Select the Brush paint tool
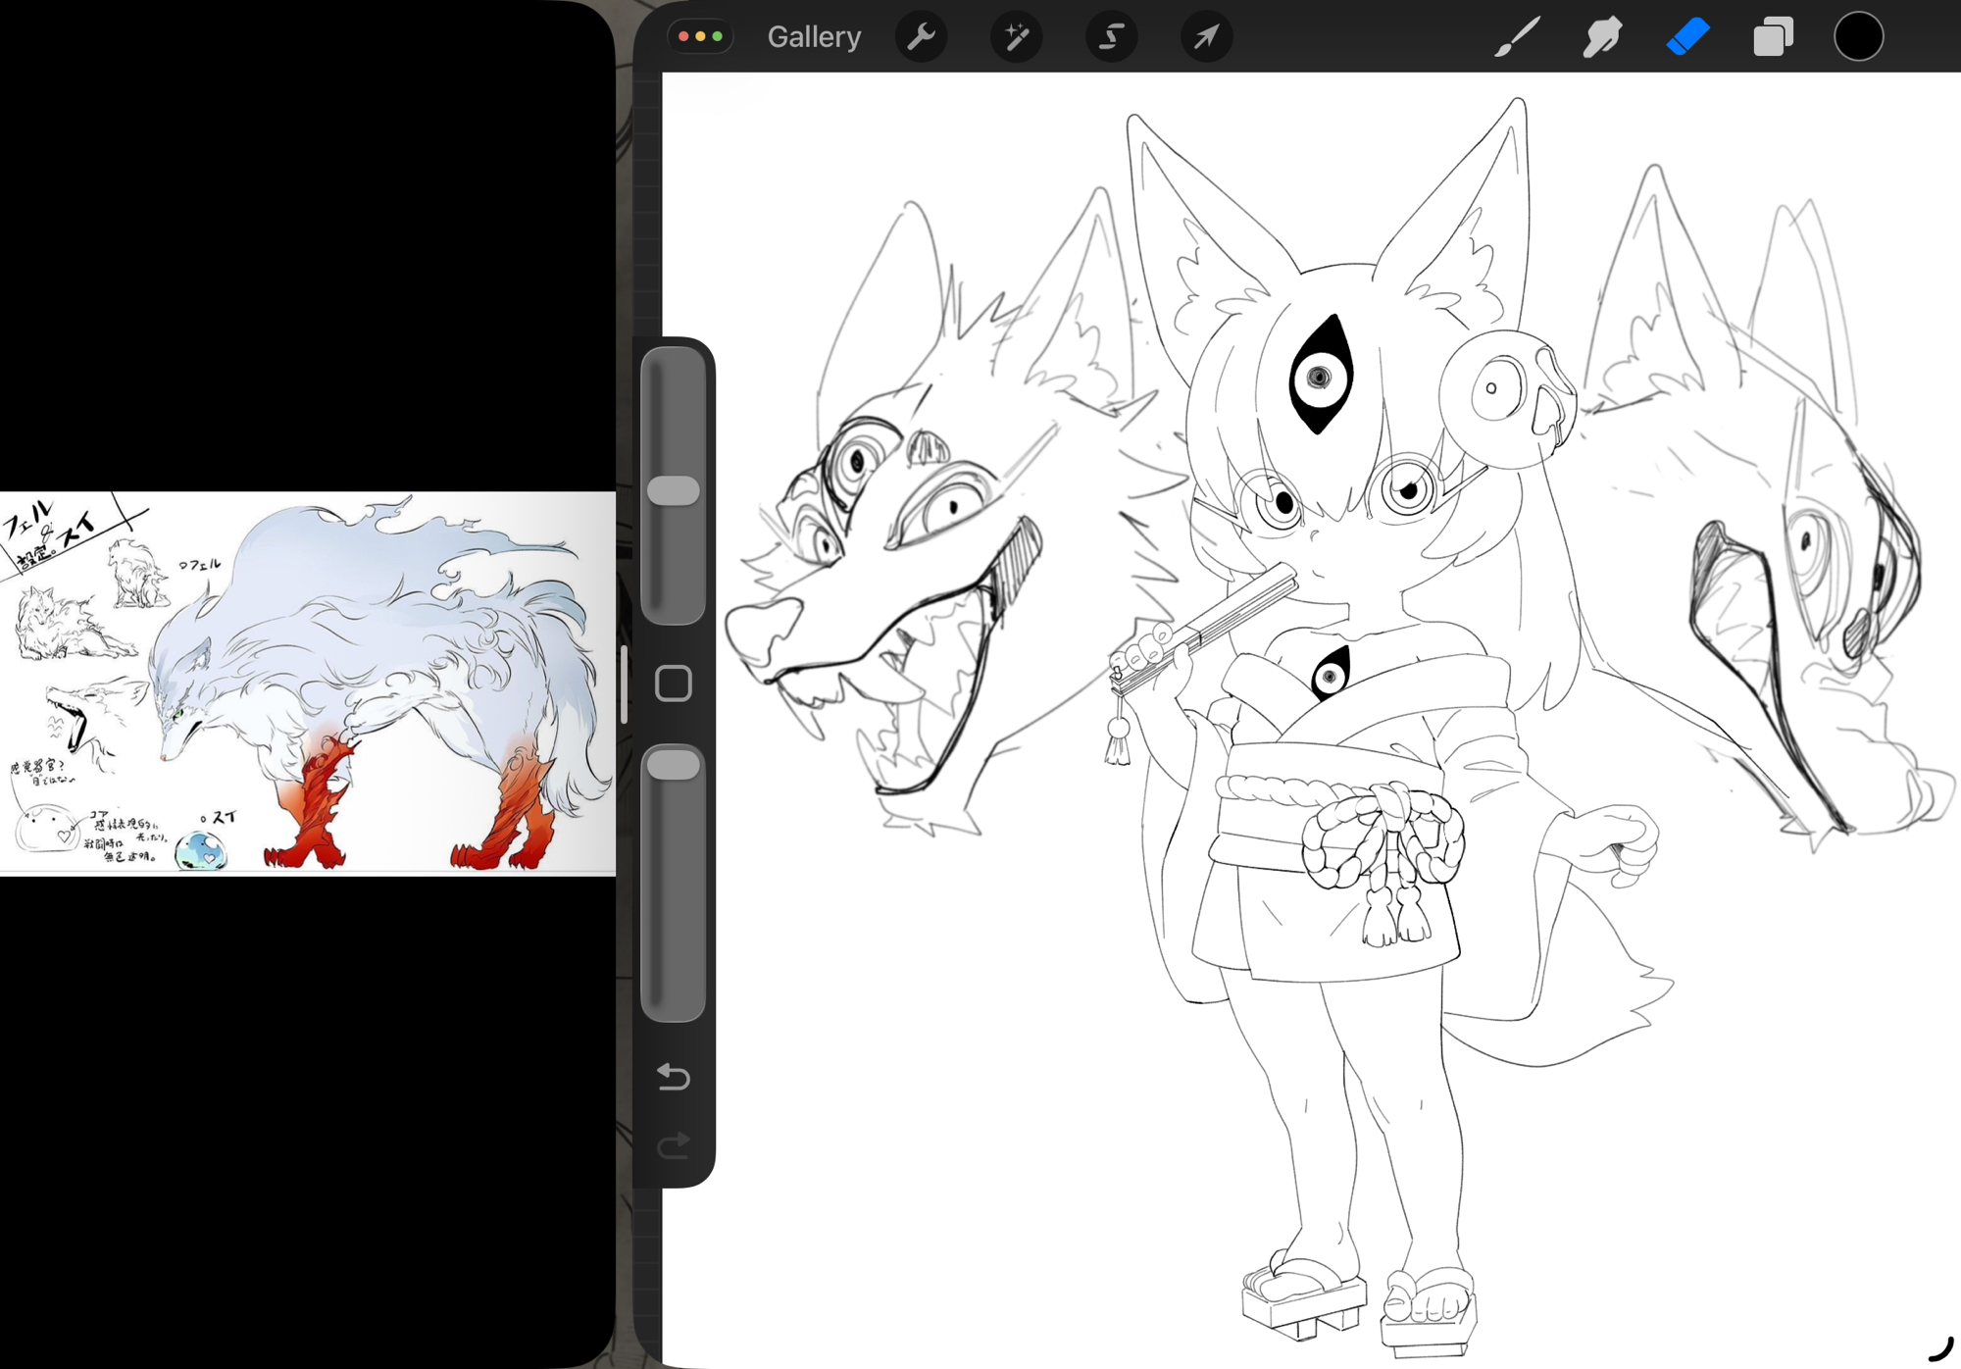The image size is (1961, 1369). pyautogui.click(x=1517, y=37)
